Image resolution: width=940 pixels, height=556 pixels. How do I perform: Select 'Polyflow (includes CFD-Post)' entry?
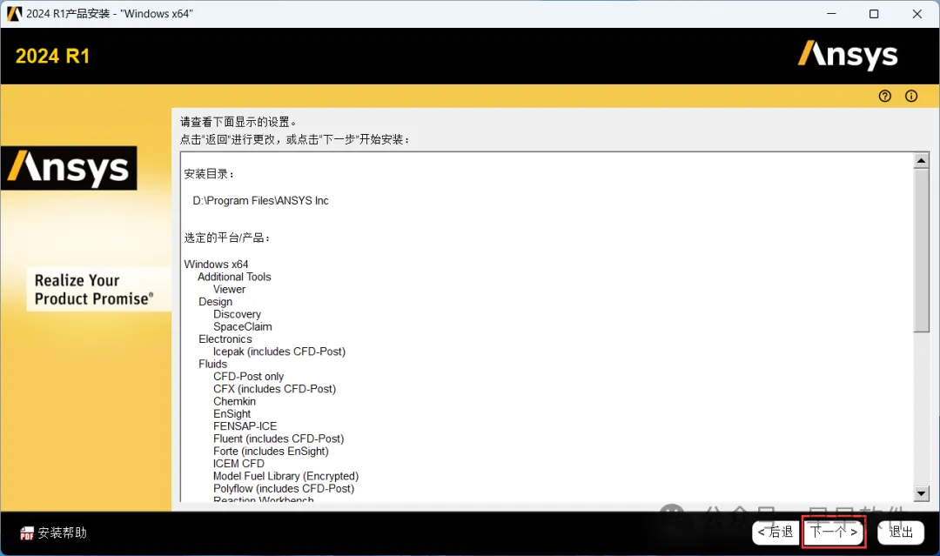point(284,488)
